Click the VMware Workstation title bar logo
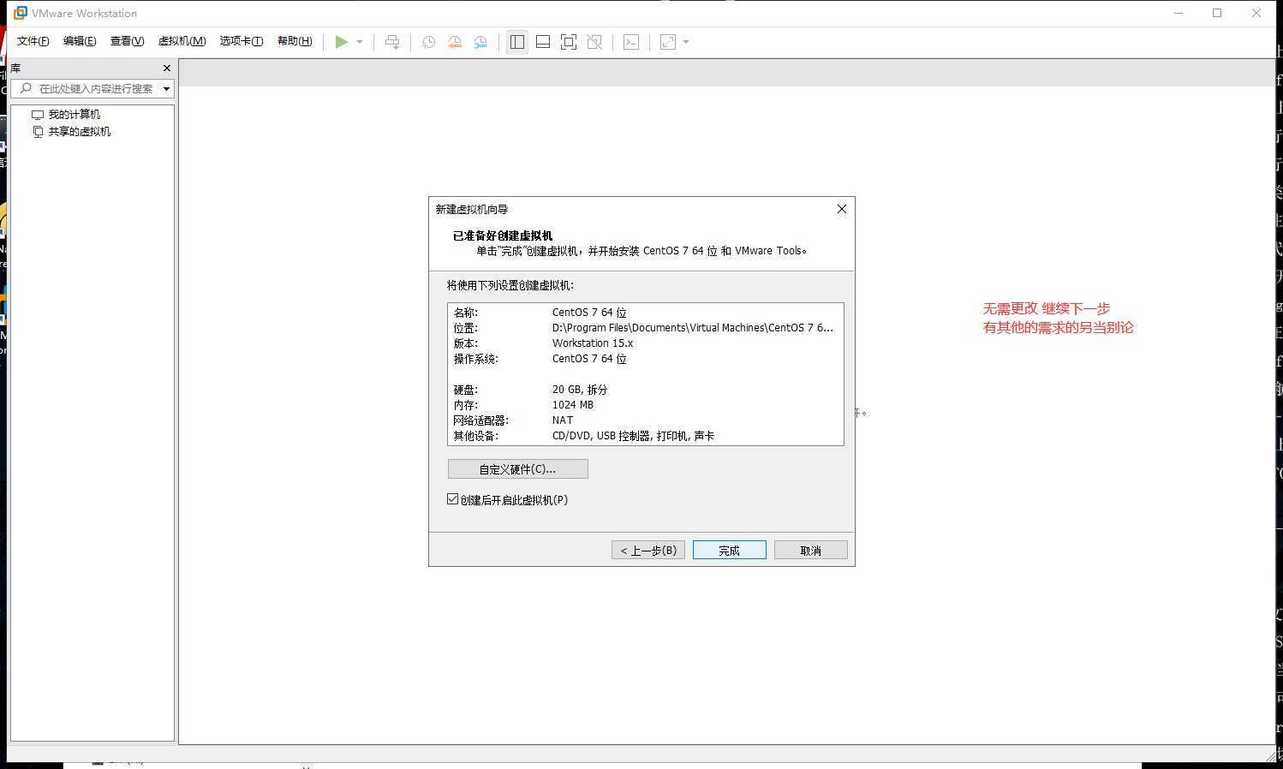 [x=21, y=13]
